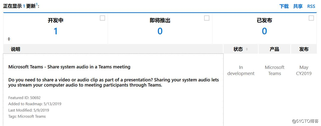Select the 已发布 count of 0
Viewport: 321px width, 126px height.
pos(264,31)
